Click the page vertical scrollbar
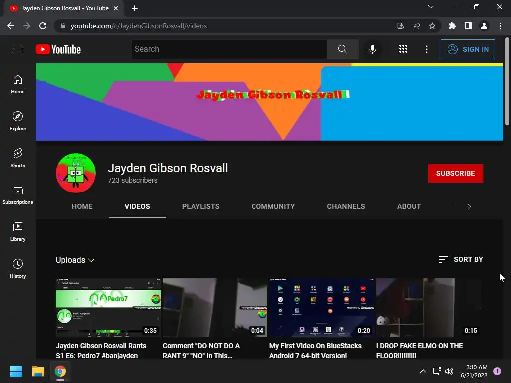This screenshot has height=383, width=511. point(507,81)
